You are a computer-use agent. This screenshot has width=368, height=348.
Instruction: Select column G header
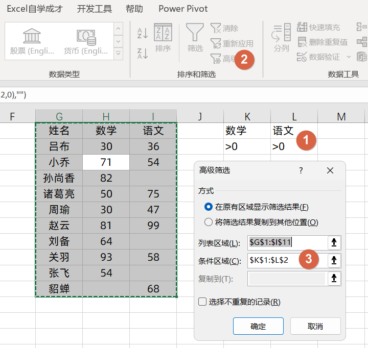(59, 116)
